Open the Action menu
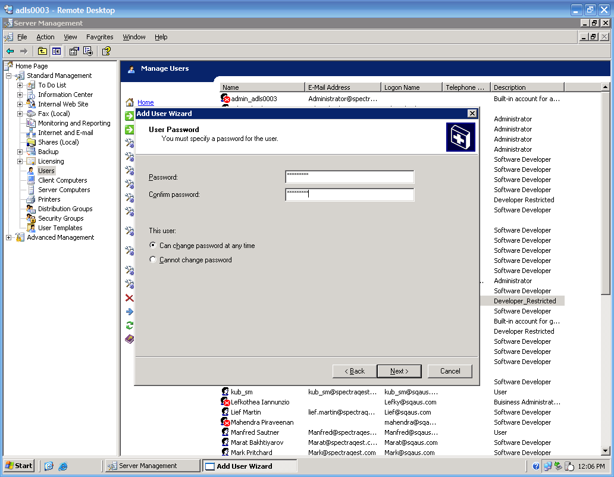The image size is (614, 477). [x=45, y=37]
